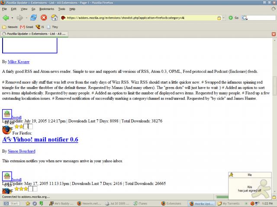This screenshot has height=207, width=277.
Task: Open A's Yahoo! mail notifier 0.6 link
Action: (40, 139)
